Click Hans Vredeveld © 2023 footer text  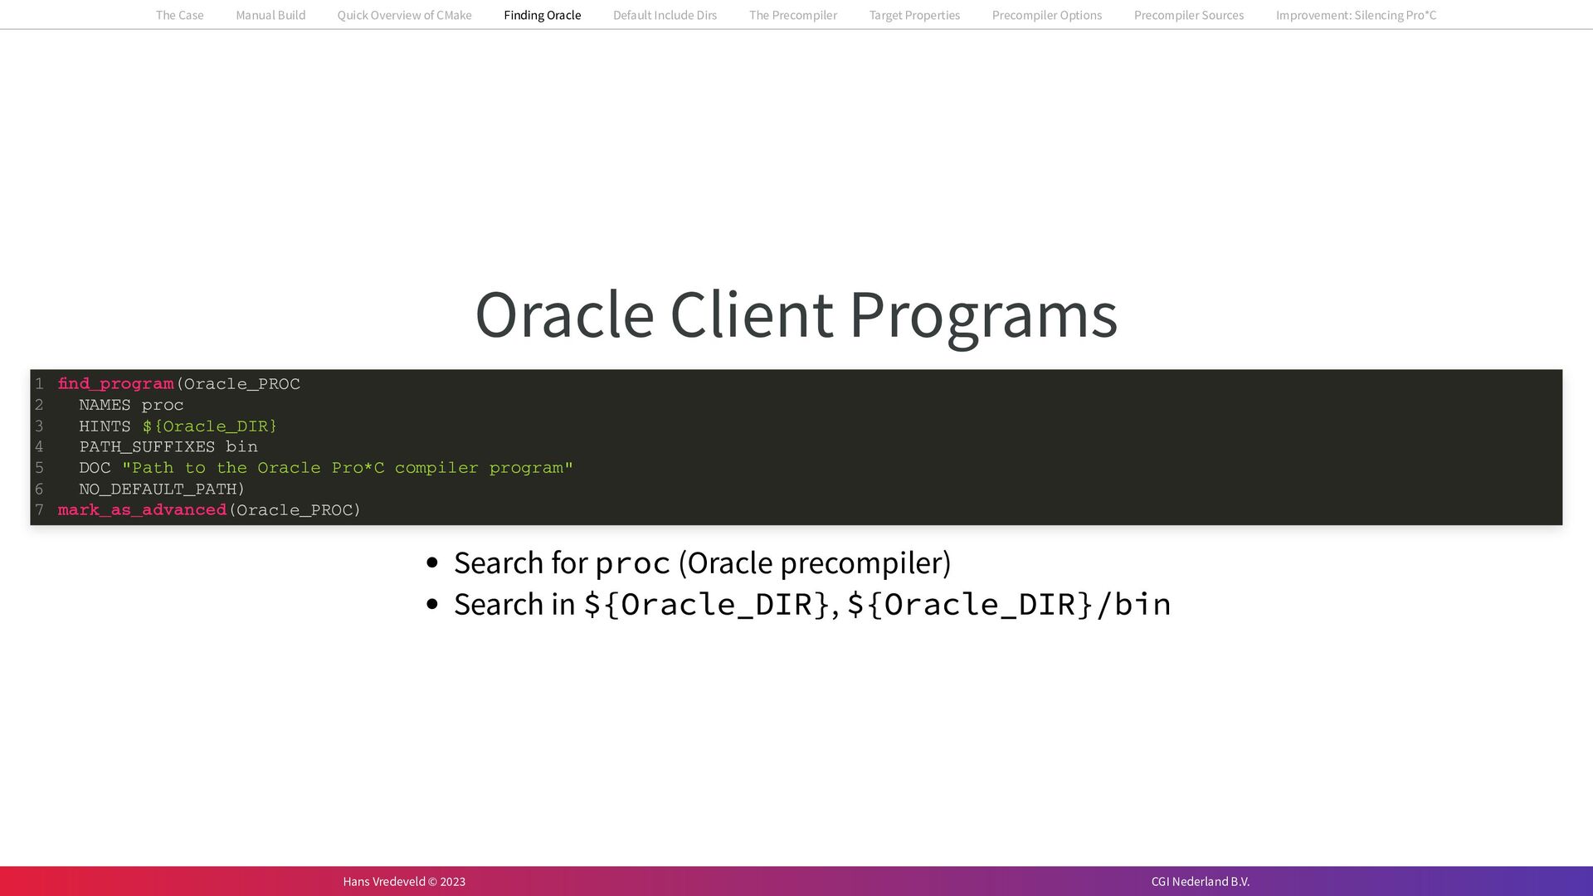pos(404,882)
